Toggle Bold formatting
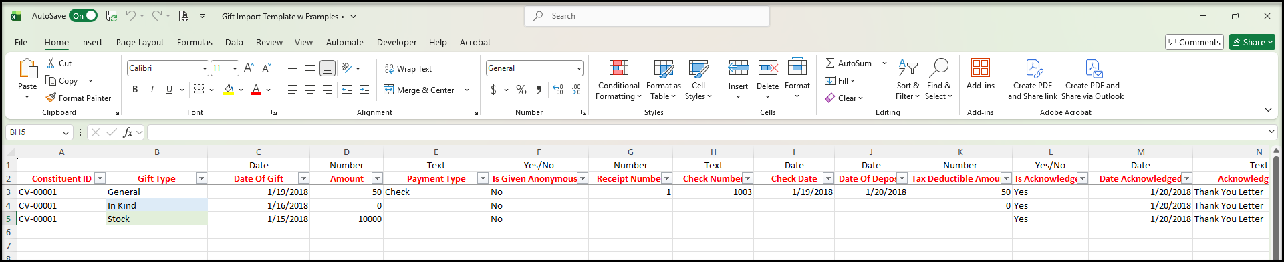The width and height of the screenshot is (1284, 262). pyautogui.click(x=135, y=90)
